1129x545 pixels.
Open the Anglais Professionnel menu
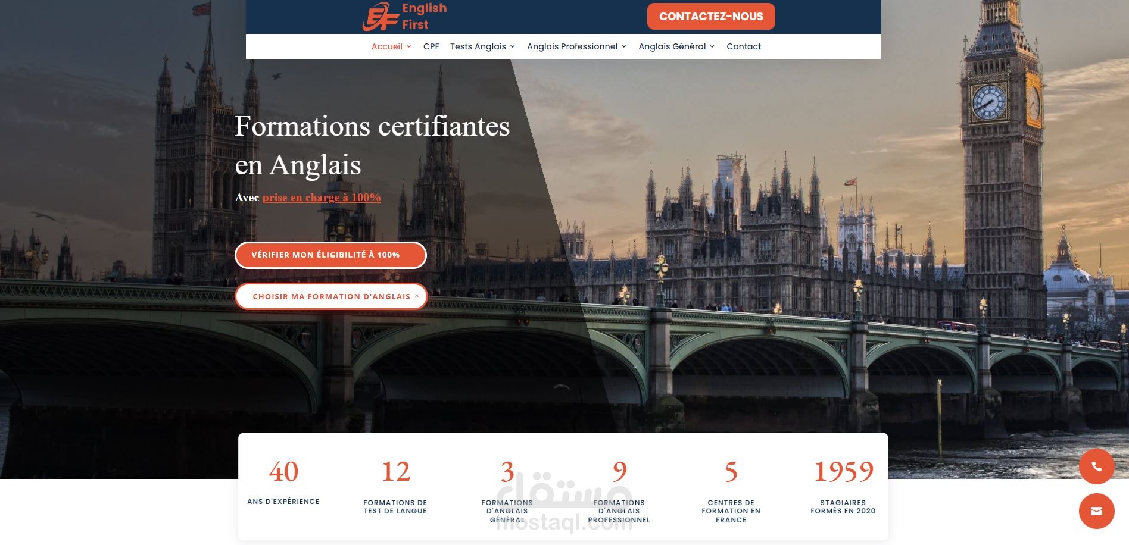click(572, 46)
